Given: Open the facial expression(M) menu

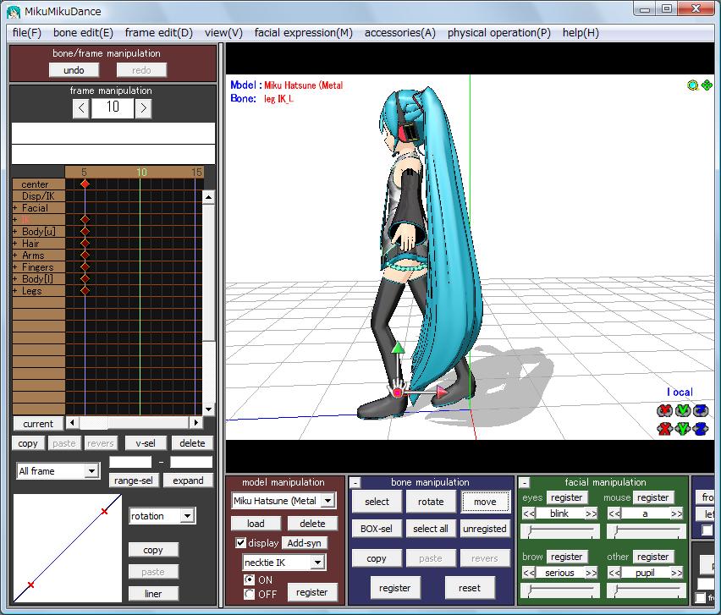Looking at the screenshot, I should (x=304, y=33).
